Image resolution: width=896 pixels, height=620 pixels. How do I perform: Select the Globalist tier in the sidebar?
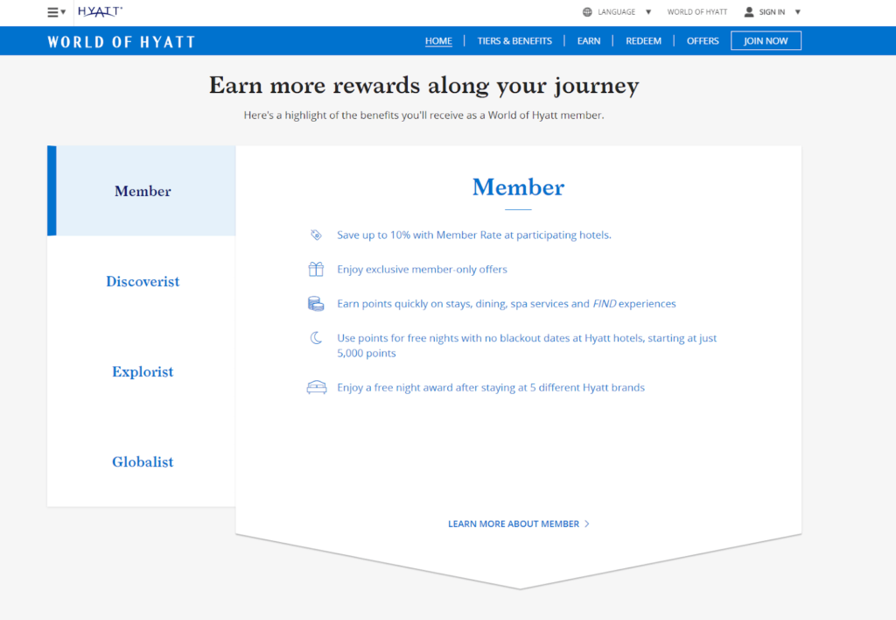143,461
